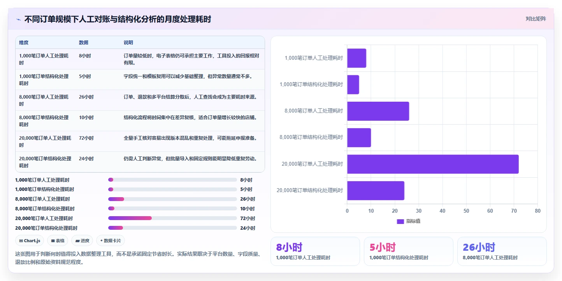Click the 8,000笔订单结构化处理耗时 chart bar
Viewport: 562px width, 281px height.
[359, 138]
